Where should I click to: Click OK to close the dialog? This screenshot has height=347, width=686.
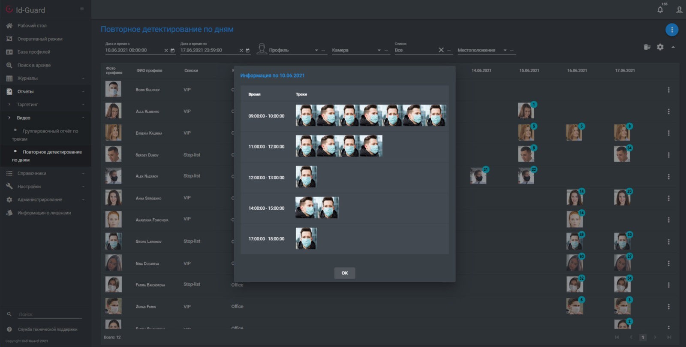tap(344, 273)
